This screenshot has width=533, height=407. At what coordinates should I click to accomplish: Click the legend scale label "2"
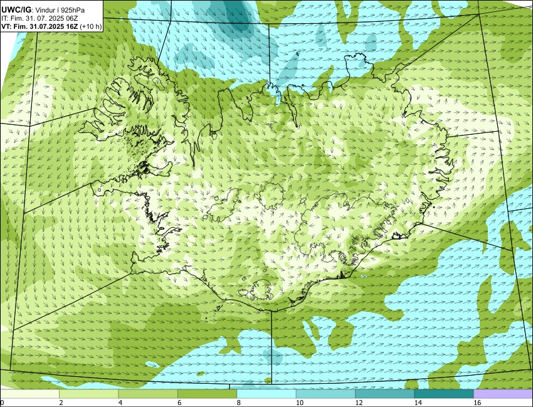[61, 403]
